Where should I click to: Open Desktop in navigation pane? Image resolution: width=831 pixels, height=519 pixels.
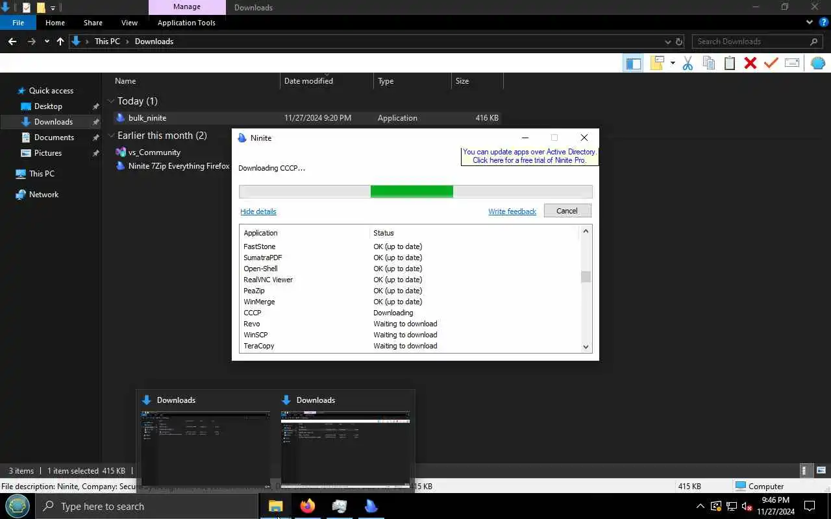click(x=48, y=106)
